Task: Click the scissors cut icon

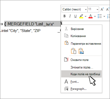Action: [x=66, y=28]
